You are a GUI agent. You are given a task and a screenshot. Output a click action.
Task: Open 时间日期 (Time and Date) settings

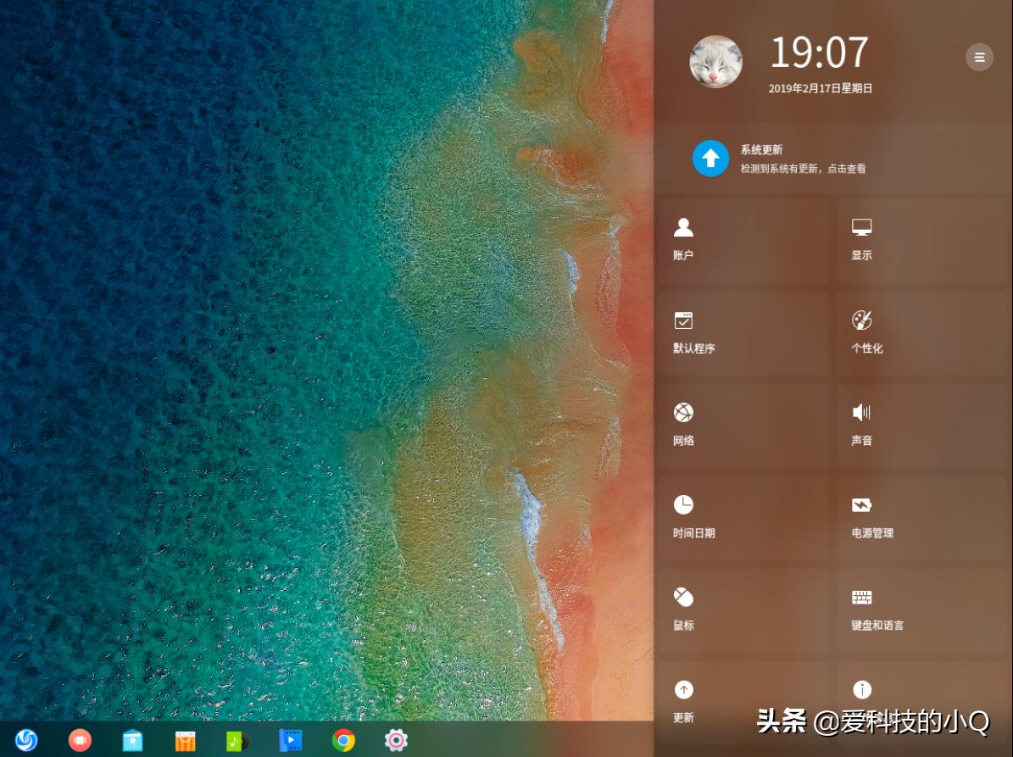click(743, 518)
